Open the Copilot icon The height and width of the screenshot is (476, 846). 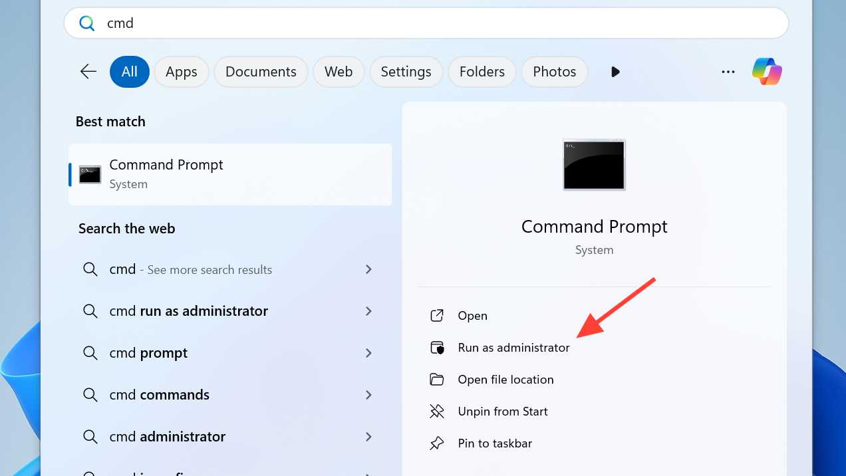767,71
